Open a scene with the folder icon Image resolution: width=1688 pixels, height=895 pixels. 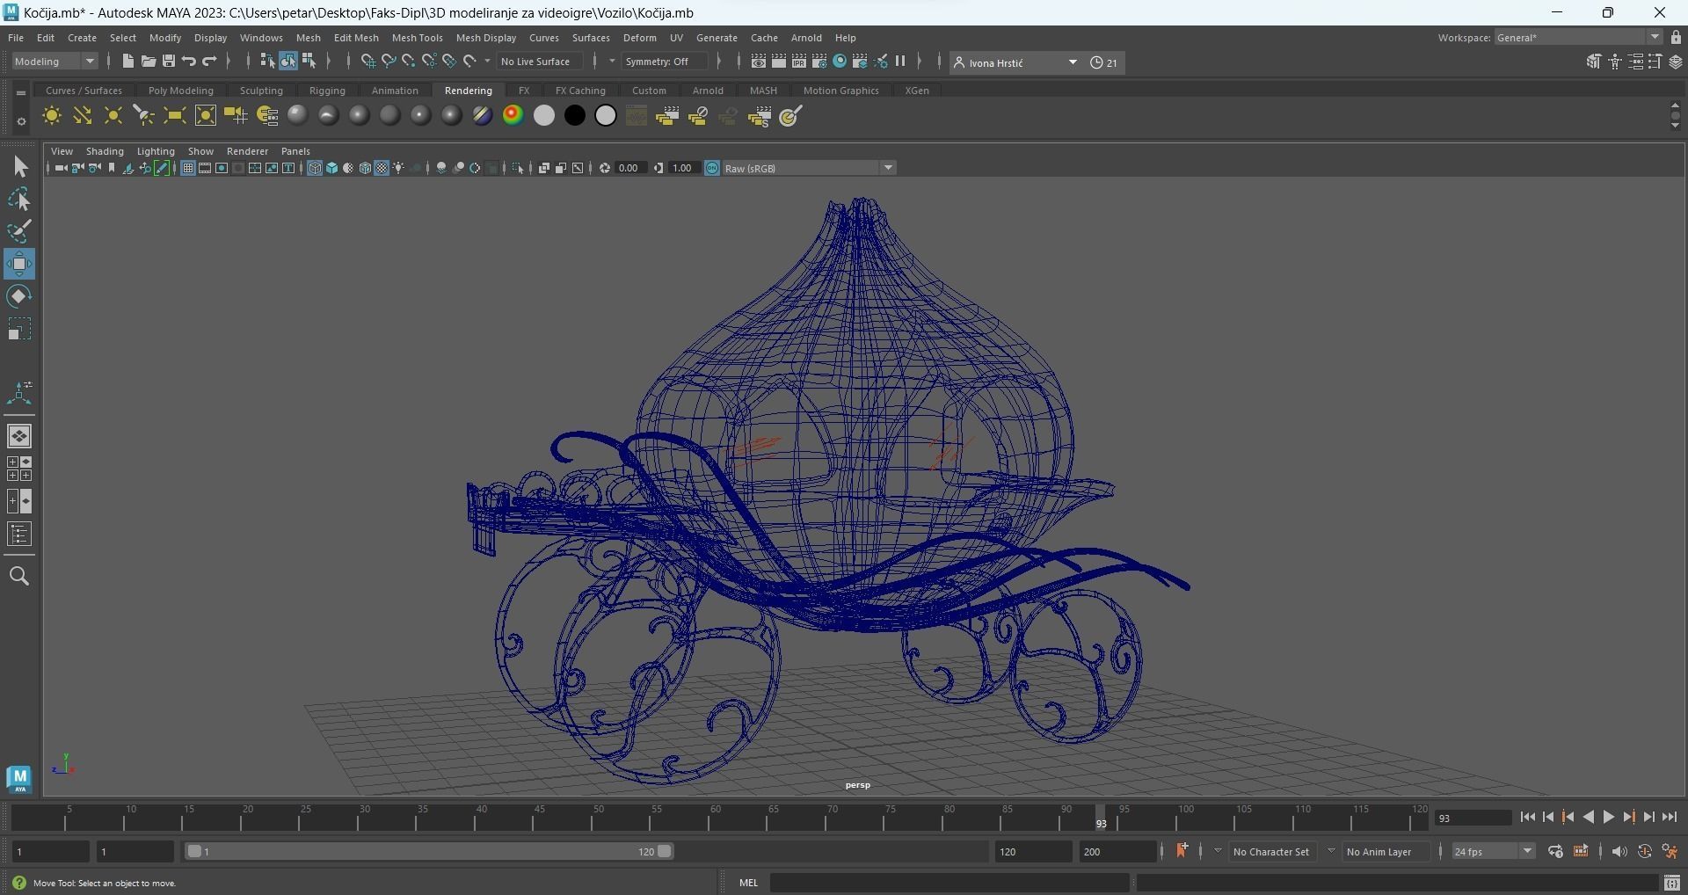pos(148,62)
